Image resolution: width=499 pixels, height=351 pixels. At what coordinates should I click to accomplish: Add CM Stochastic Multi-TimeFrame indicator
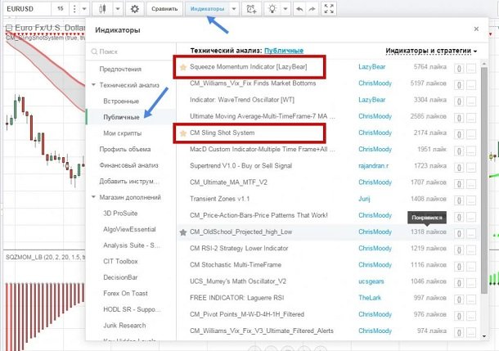coord(236,265)
